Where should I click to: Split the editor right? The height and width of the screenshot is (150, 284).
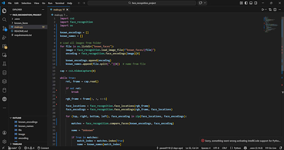point(275,10)
